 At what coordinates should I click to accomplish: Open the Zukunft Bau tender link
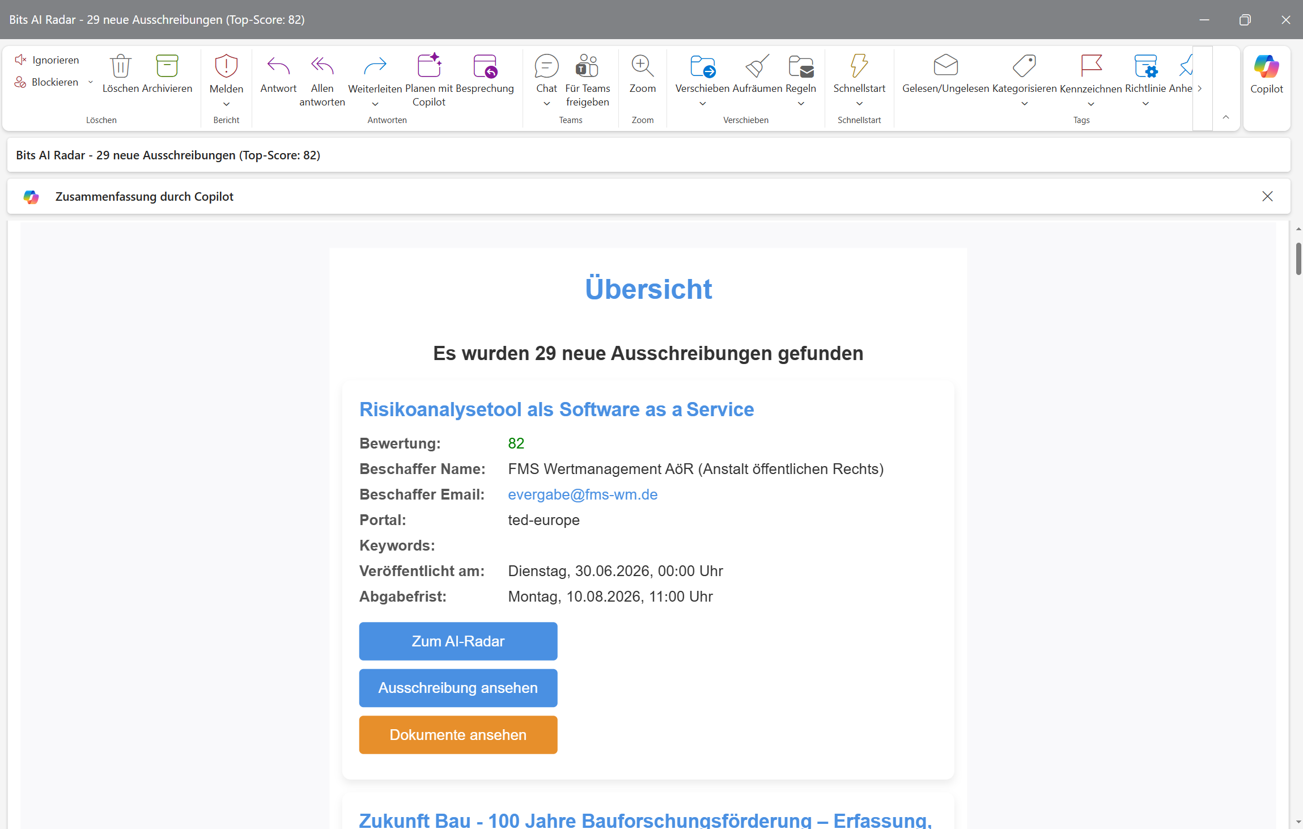(646, 820)
